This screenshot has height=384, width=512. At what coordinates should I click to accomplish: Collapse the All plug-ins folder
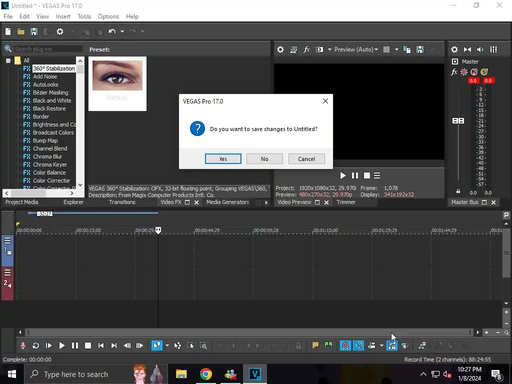click(8, 60)
